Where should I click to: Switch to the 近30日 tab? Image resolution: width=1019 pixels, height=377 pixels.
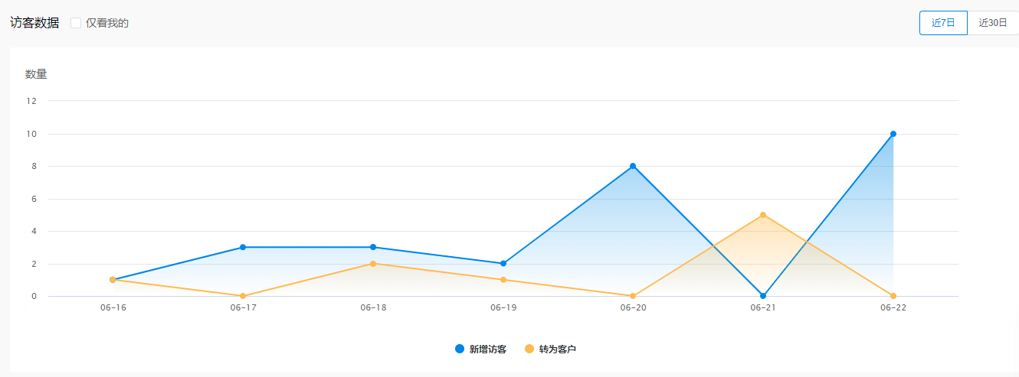(992, 23)
